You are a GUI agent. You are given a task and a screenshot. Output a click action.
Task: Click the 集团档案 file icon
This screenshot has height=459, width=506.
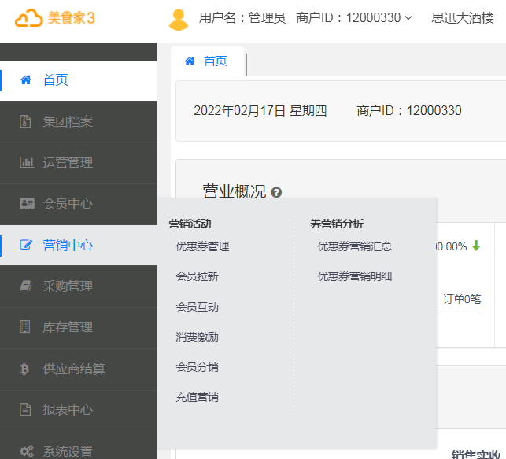26,122
